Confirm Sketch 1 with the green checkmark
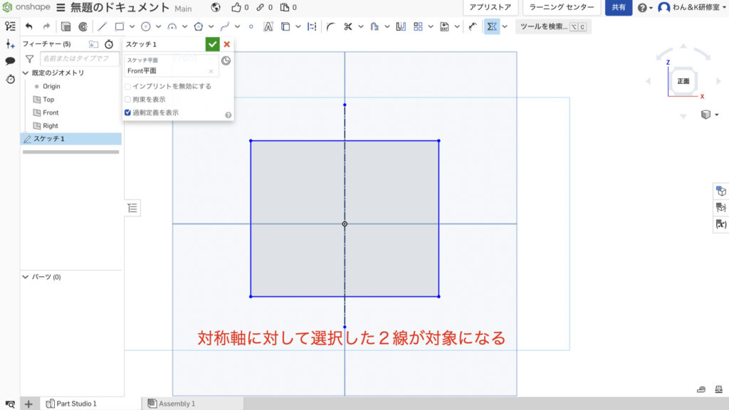 (x=212, y=44)
